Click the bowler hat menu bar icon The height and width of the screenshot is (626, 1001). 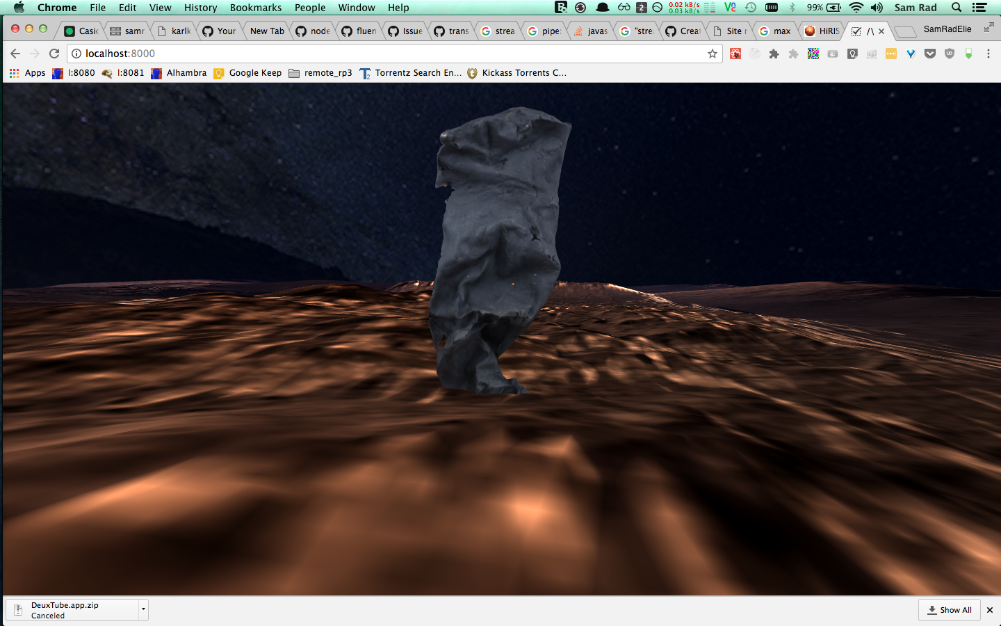pos(603,8)
